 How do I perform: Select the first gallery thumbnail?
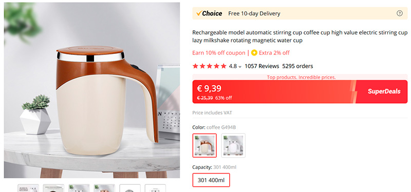click(x=28, y=188)
